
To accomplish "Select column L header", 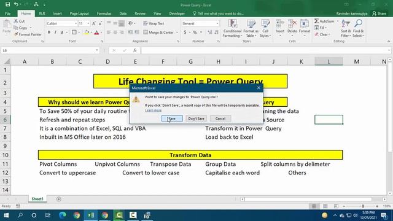I will click(x=329, y=61).
